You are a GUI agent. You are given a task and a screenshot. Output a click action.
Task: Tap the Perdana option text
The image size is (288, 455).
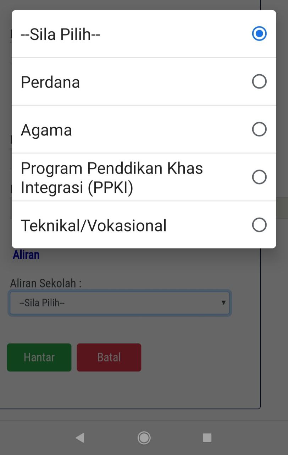tap(50, 82)
